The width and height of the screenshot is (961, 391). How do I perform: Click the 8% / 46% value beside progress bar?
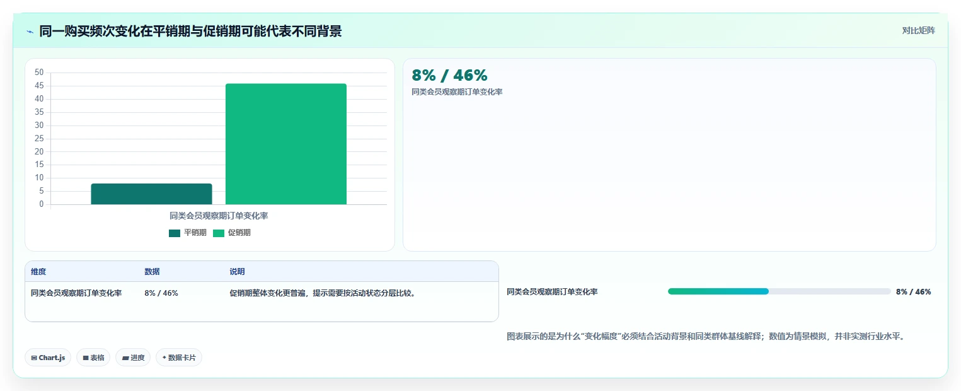pos(913,291)
